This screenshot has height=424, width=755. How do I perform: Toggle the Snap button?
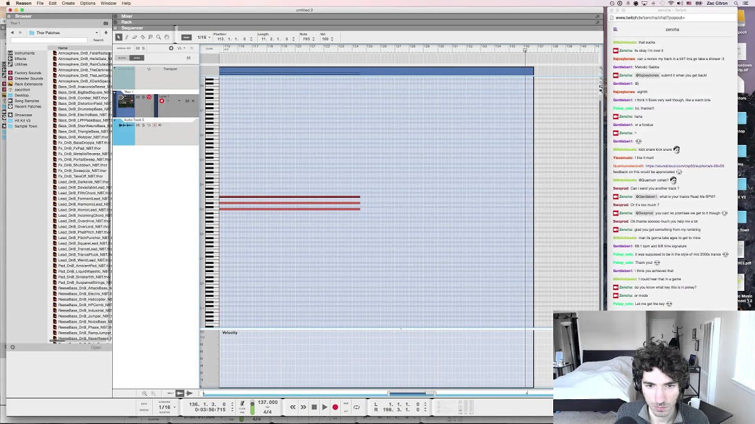[x=186, y=37]
